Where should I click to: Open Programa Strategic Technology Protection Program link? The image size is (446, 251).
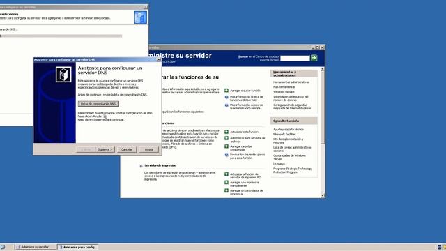(293, 170)
